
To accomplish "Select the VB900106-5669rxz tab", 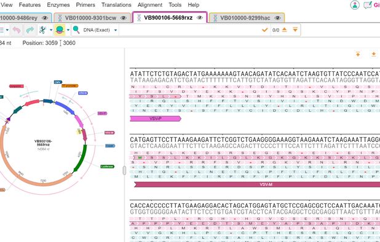I will 170,18.
